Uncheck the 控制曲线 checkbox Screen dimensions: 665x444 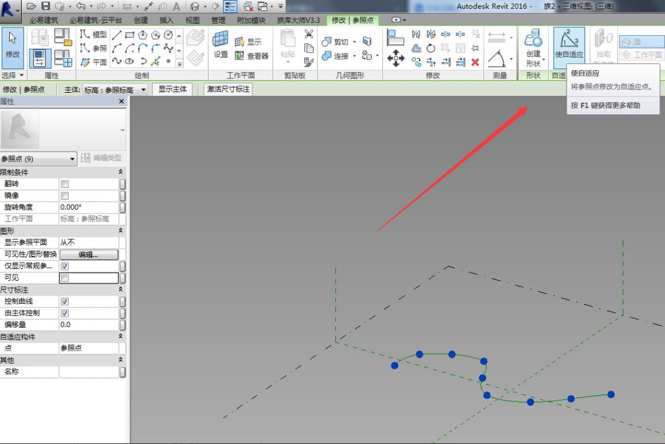(65, 301)
